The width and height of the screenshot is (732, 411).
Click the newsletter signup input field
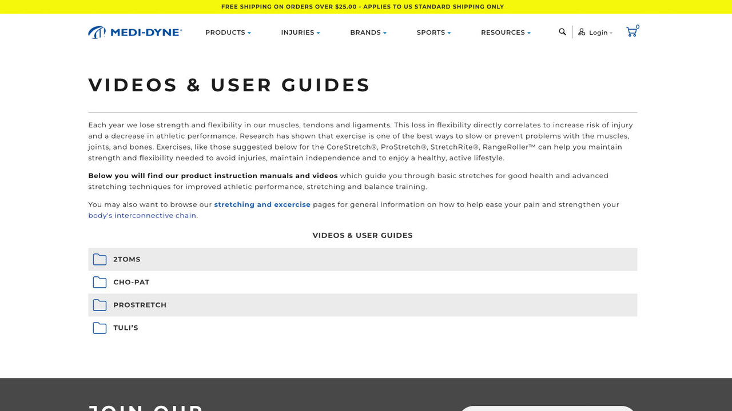tap(547, 409)
